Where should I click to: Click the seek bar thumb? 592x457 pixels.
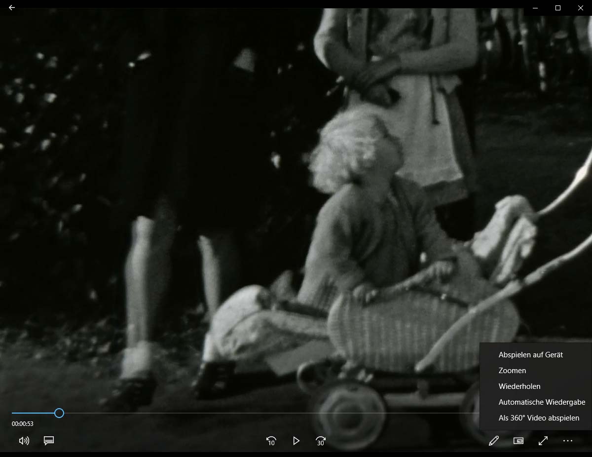coord(59,413)
